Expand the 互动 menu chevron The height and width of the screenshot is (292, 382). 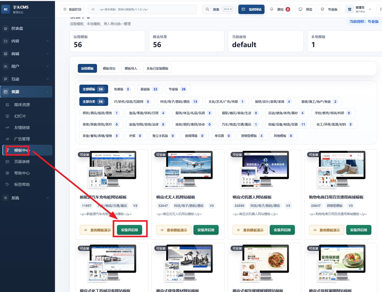tap(48, 79)
